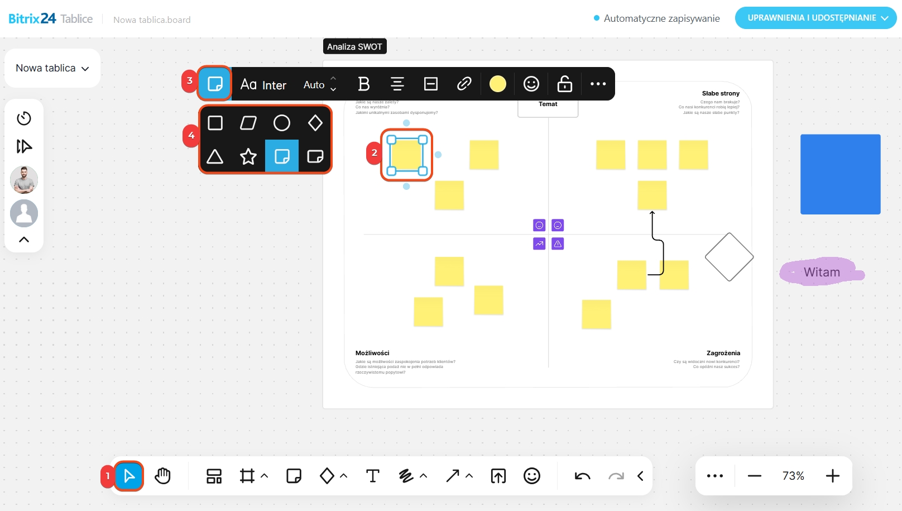Image resolution: width=902 pixels, height=511 pixels.
Task: Zoom in with the plus button
Action: pos(832,476)
